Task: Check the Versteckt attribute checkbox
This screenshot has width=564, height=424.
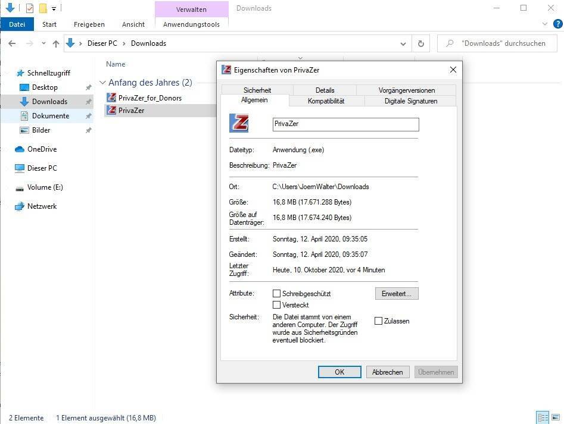Action: point(276,305)
